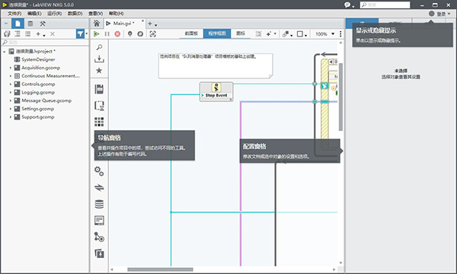Close the Main.gvi tab
Screen dimensions: 457x274
pyautogui.click(x=142, y=21)
